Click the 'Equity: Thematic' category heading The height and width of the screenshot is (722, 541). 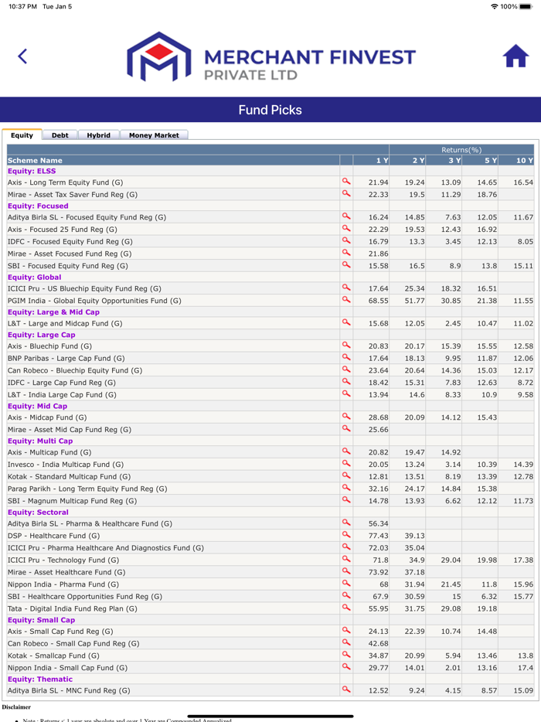[40, 679]
